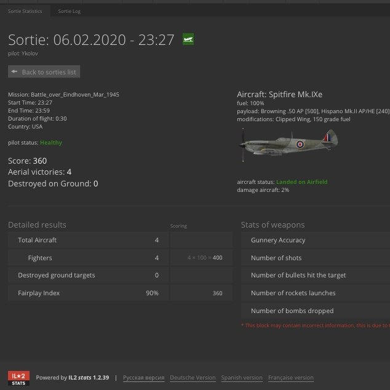390x390 pixels.
Task: Go back to sorties list
Action: point(44,71)
